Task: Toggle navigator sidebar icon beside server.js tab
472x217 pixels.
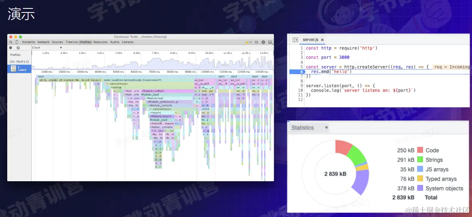Action: point(295,40)
